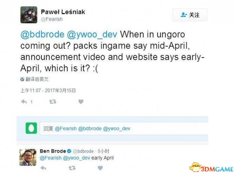Like Paweł Leśniak's tweet with heart icon

81,102
